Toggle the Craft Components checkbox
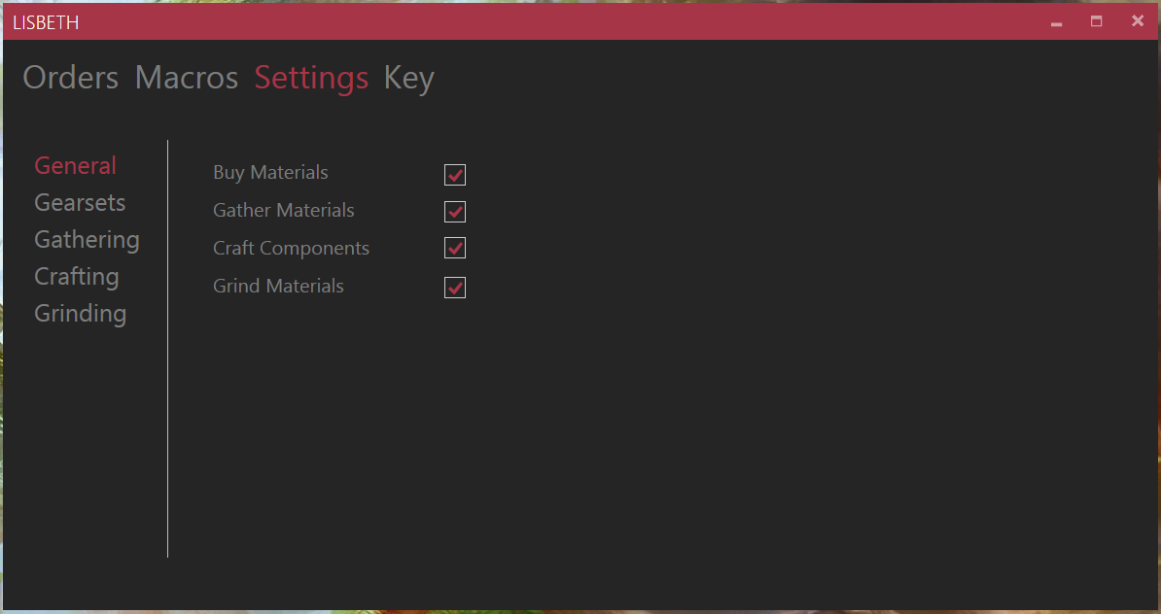The height and width of the screenshot is (614, 1161). [x=455, y=249]
